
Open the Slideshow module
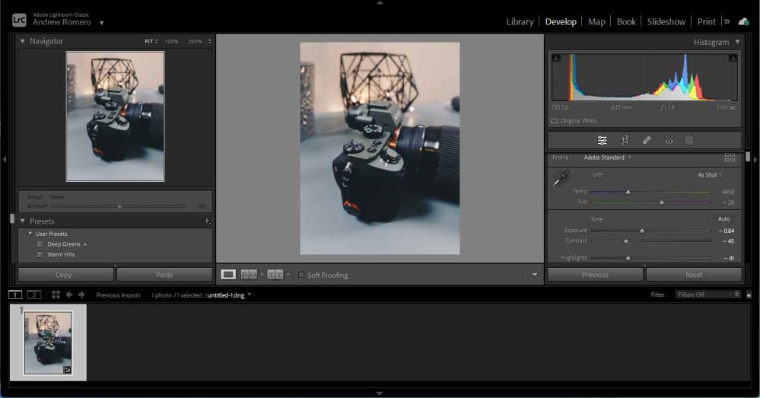point(666,21)
